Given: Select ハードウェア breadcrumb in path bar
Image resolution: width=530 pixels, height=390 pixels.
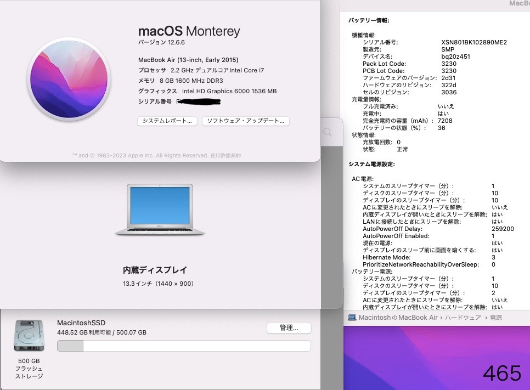Looking at the screenshot, I should click(463, 318).
